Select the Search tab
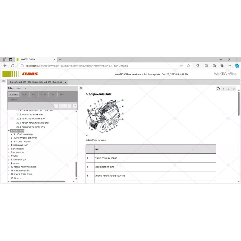 13,99
